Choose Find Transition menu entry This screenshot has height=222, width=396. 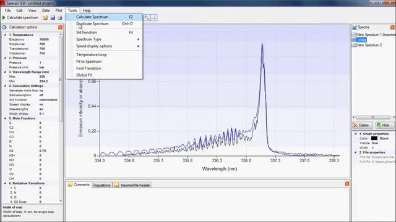104,68
